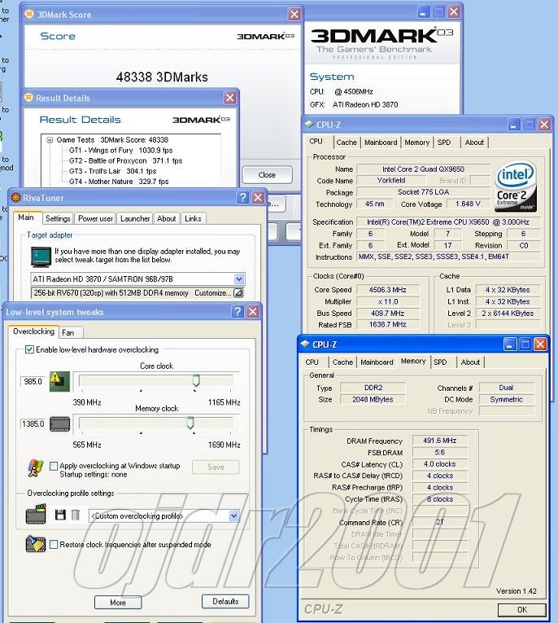This screenshot has width=558, height=623.
Task: Click Customize... in the RivaTuner adapter row
Action: click(213, 293)
